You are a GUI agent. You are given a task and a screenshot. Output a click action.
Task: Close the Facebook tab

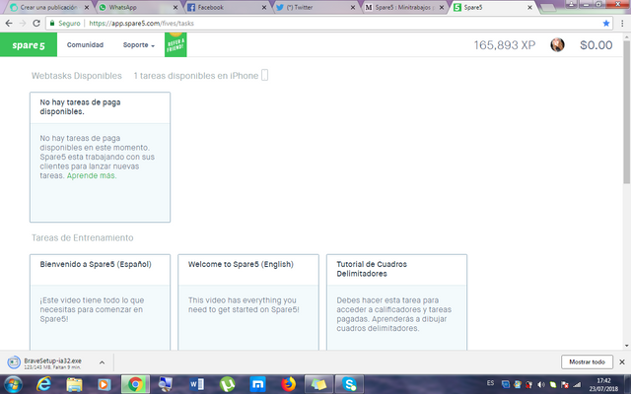click(264, 7)
